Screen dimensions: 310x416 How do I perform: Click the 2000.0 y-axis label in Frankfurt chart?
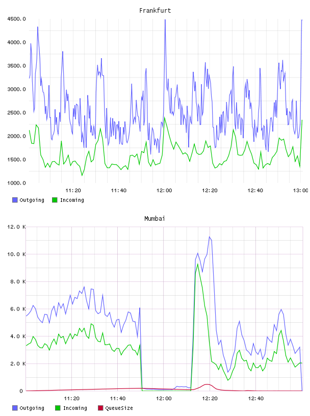16,136
